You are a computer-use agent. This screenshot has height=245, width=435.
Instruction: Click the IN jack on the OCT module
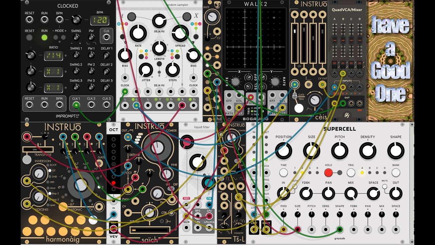pos(114,214)
